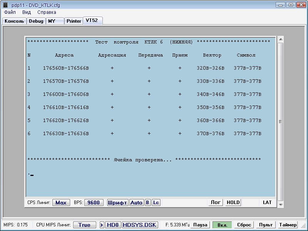Click the small arrow button before HD0
The width and height of the screenshot is (308, 231).
pyautogui.click(x=102, y=225)
